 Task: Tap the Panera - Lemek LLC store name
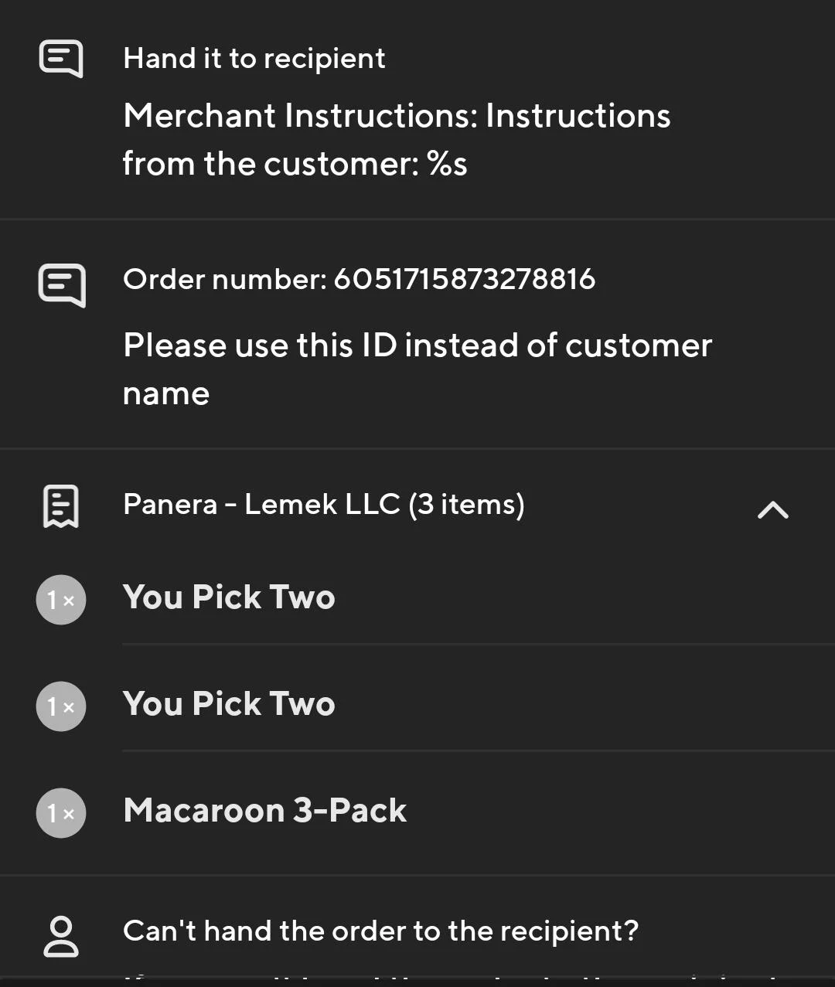tap(261, 505)
